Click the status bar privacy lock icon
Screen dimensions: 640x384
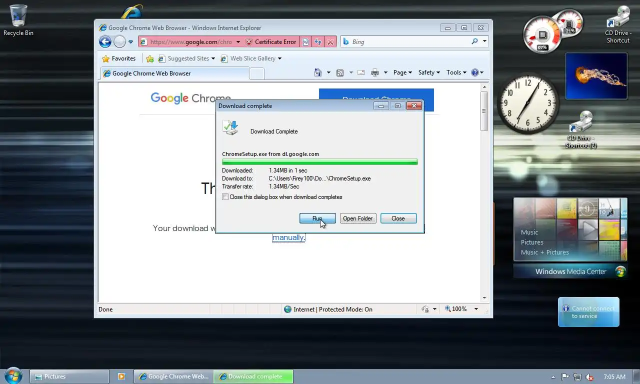tap(425, 309)
